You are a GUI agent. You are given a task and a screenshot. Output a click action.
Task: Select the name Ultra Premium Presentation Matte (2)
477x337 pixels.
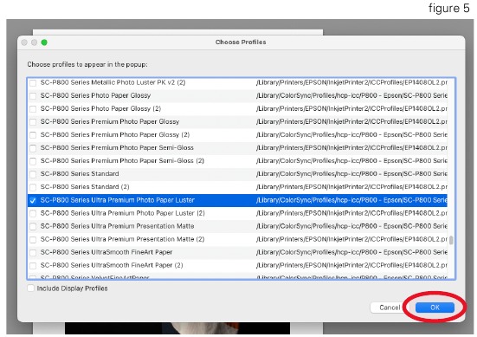click(x=123, y=239)
